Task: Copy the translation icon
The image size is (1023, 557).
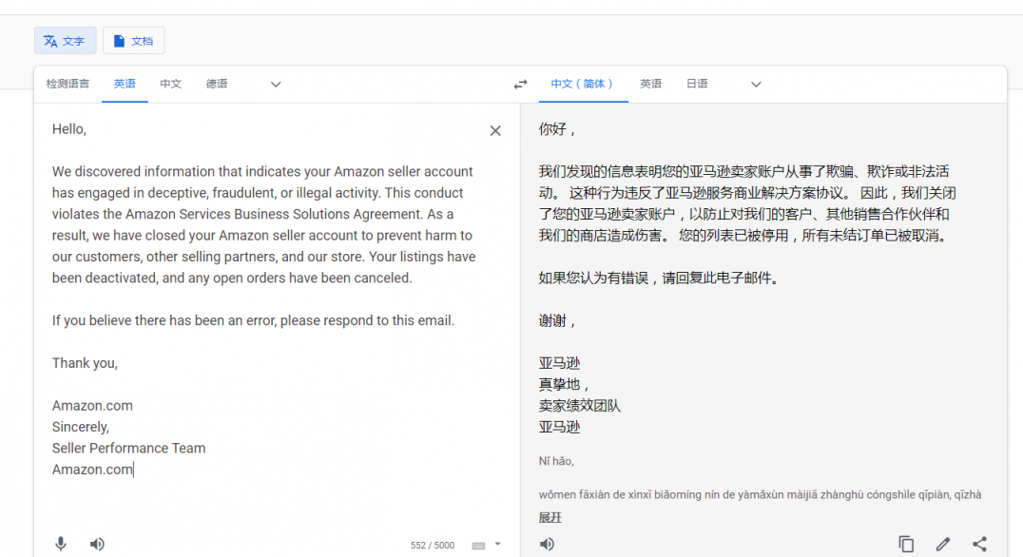Action: [906, 544]
